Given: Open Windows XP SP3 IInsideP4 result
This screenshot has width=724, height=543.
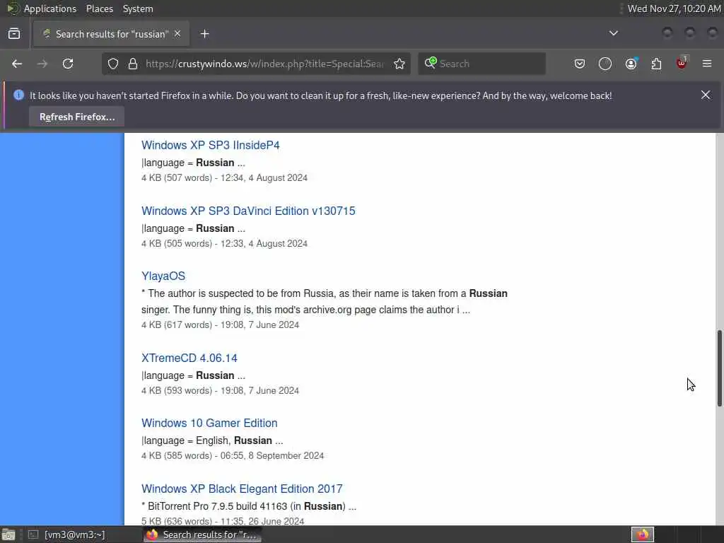Looking at the screenshot, I should [x=211, y=145].
